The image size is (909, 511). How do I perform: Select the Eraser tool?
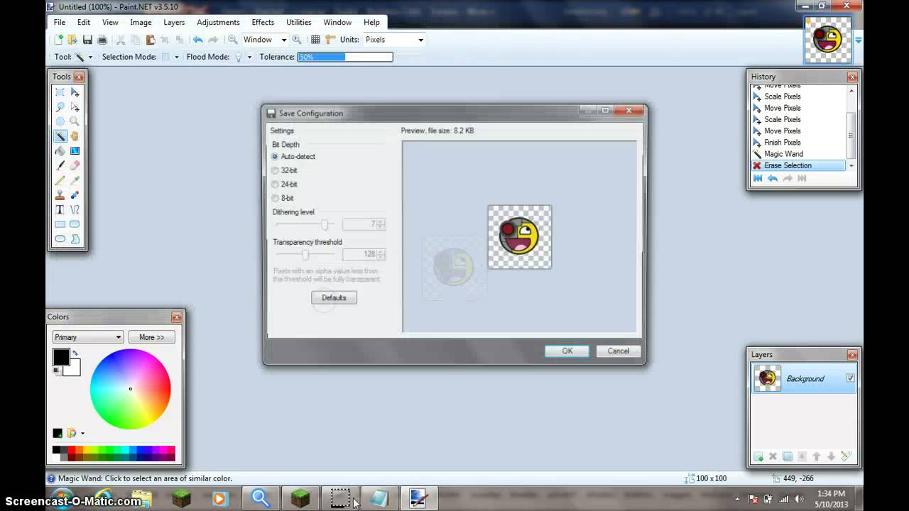[x=75, y=165]
